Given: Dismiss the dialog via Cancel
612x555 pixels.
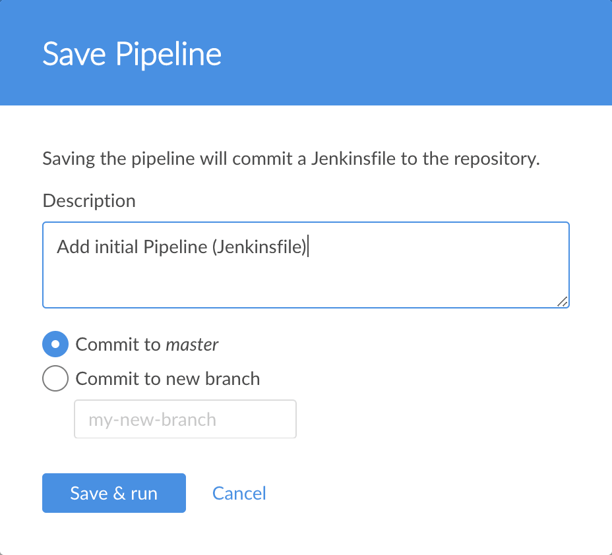Looking at the screenshot, I should pyautogui.click(x=239, y=492).
